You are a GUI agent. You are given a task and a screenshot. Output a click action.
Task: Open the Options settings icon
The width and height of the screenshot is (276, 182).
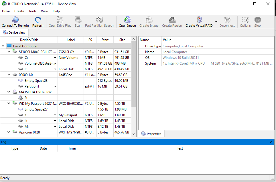click(245, 20)
